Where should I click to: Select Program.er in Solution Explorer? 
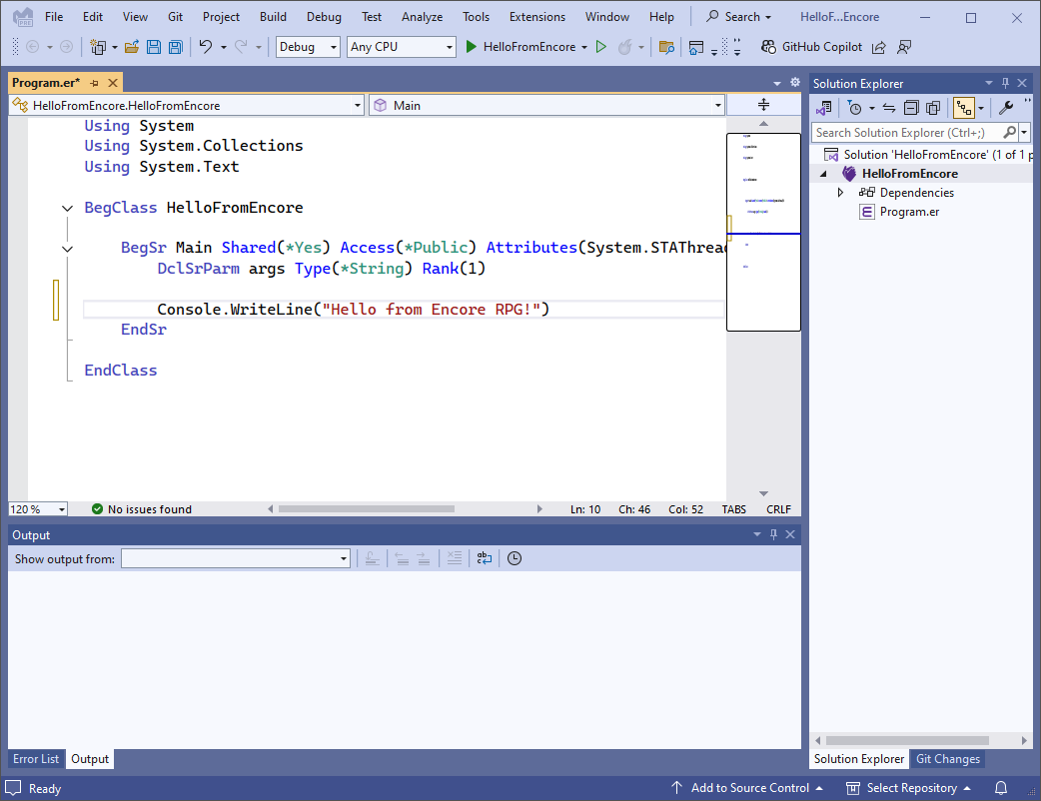point(909,212)
